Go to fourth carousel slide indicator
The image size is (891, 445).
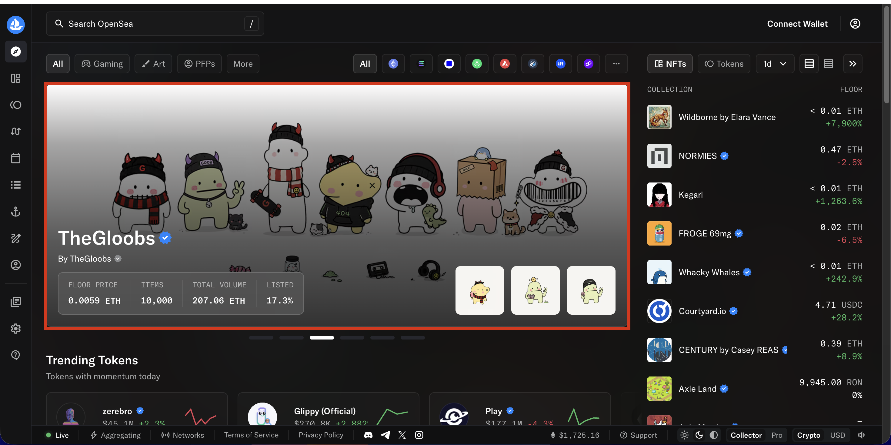(x=352, y=337)
